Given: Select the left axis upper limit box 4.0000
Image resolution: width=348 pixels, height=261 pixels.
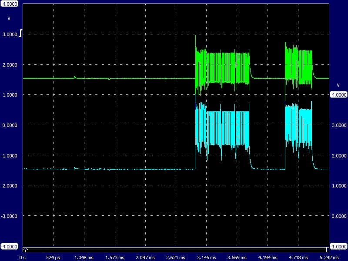Looking at the screenshot, I should click(10, 3).
